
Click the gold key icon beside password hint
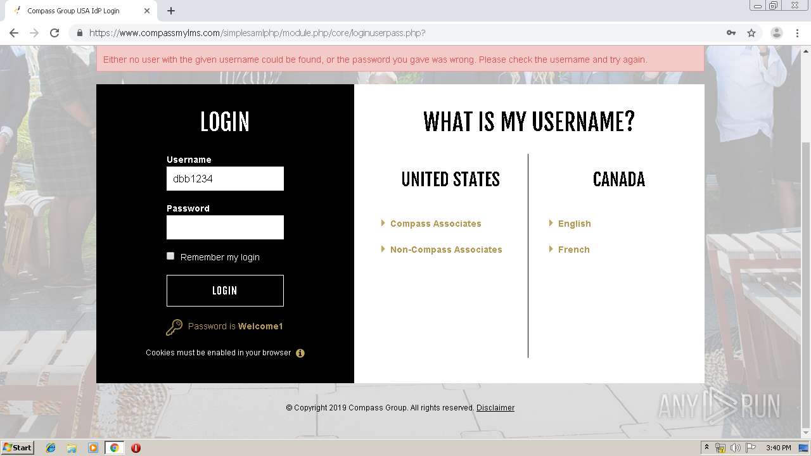(x=174, y=327)
